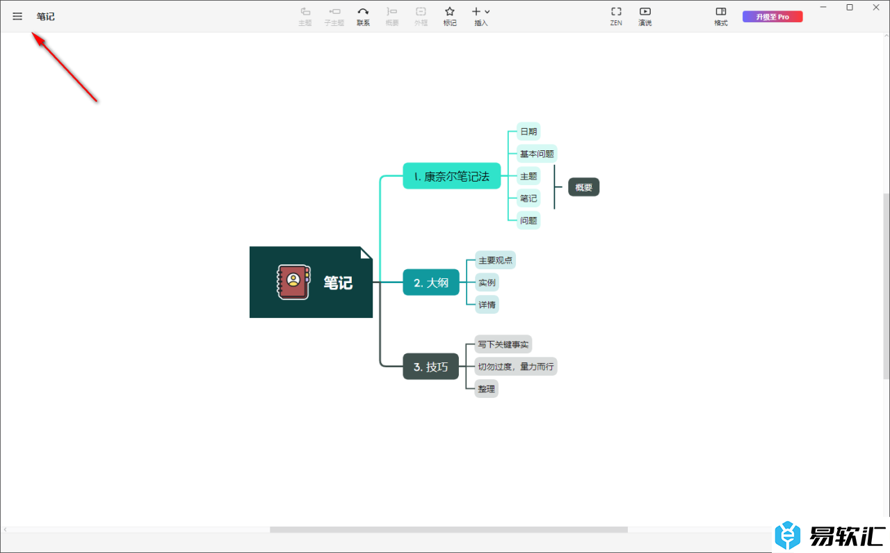Select the topic 1. 康奈尔笔记法

click(x=452, y=176)
